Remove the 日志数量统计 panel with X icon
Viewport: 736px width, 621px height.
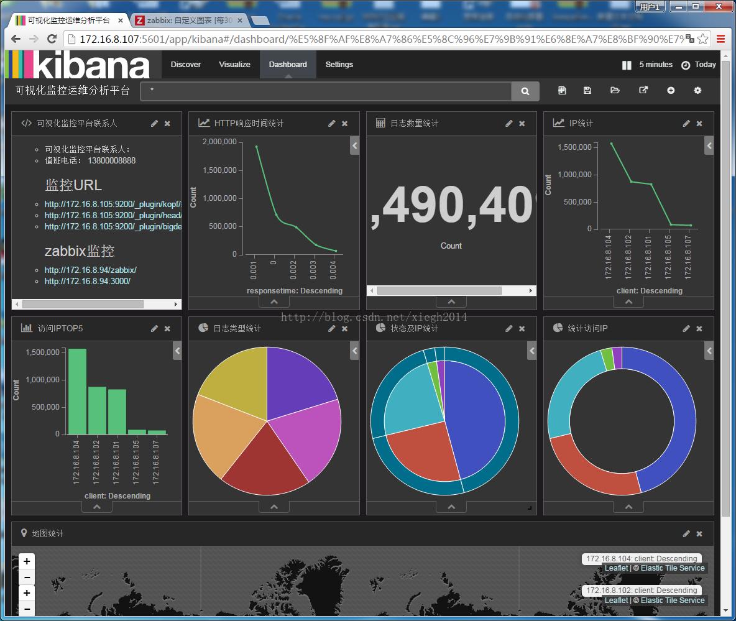[x=522, y=124]
